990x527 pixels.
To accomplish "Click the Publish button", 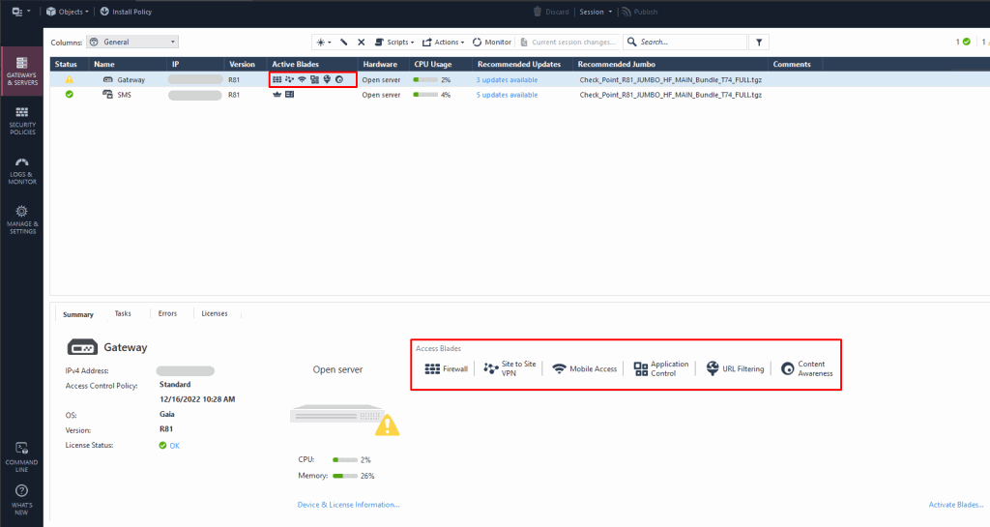I will (x=639, y=12).
